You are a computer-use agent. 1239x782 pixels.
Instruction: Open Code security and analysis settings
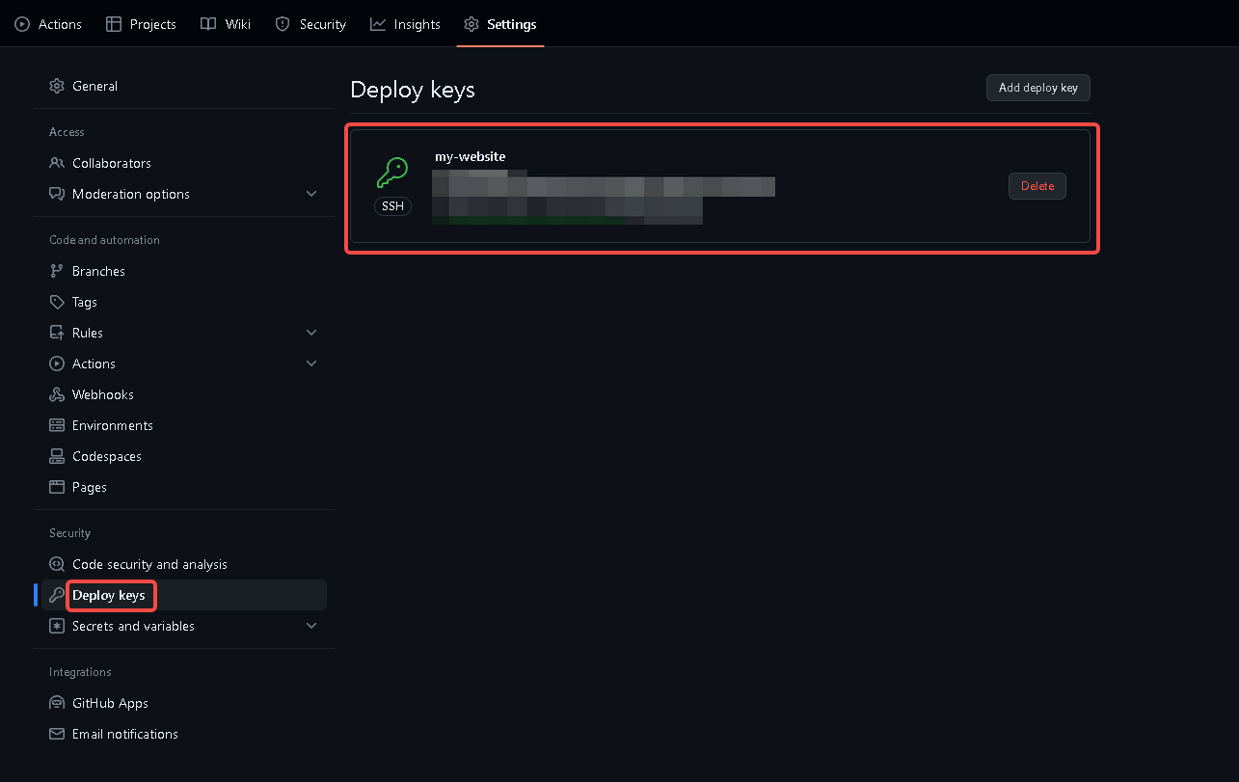[x=149, y=564]
